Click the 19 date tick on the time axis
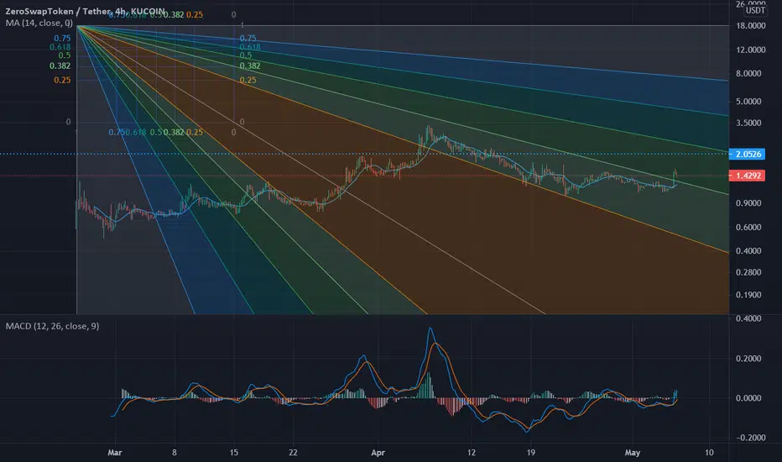Screen dimensions: 782x462 coord(530,453)
